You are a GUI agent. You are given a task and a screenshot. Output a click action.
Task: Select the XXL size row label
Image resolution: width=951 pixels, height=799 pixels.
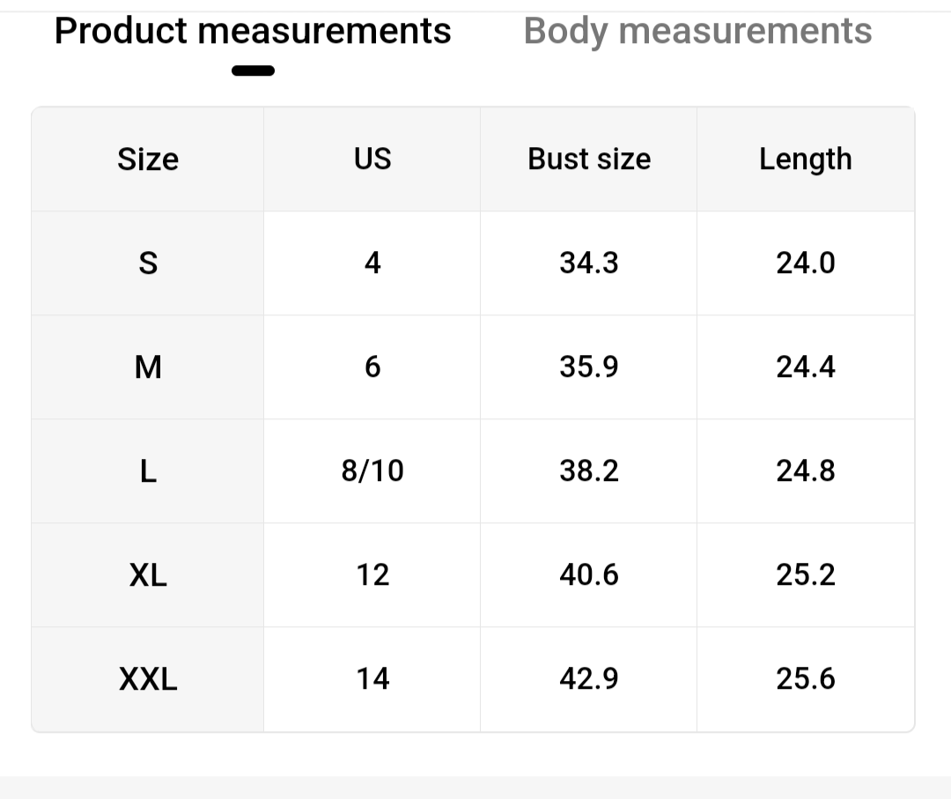click(148, 679)
